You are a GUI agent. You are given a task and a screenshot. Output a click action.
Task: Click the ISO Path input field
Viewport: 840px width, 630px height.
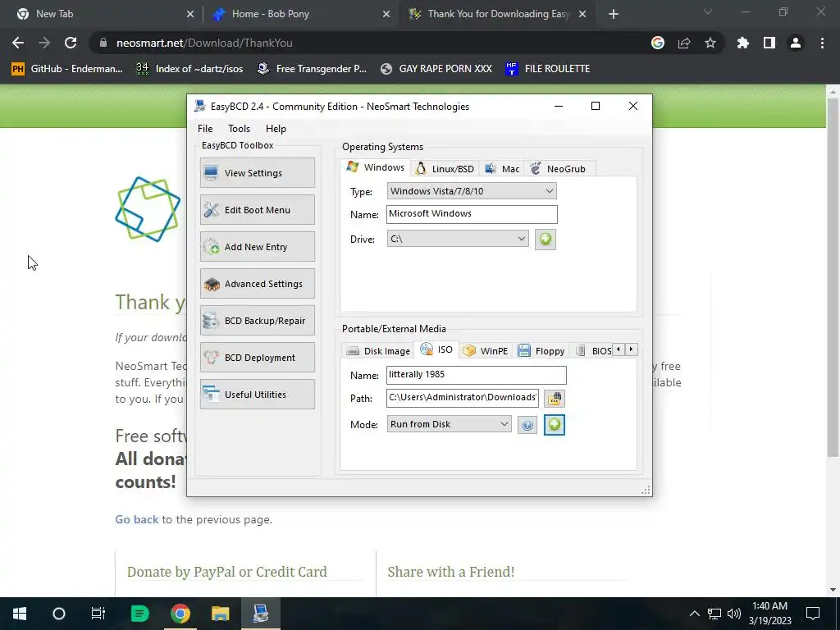(463, 398)
